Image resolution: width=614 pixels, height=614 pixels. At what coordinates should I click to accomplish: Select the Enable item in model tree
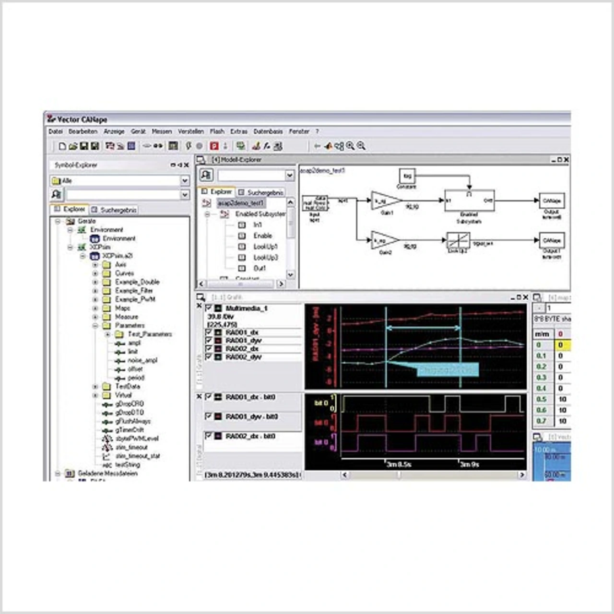(262, 236)
